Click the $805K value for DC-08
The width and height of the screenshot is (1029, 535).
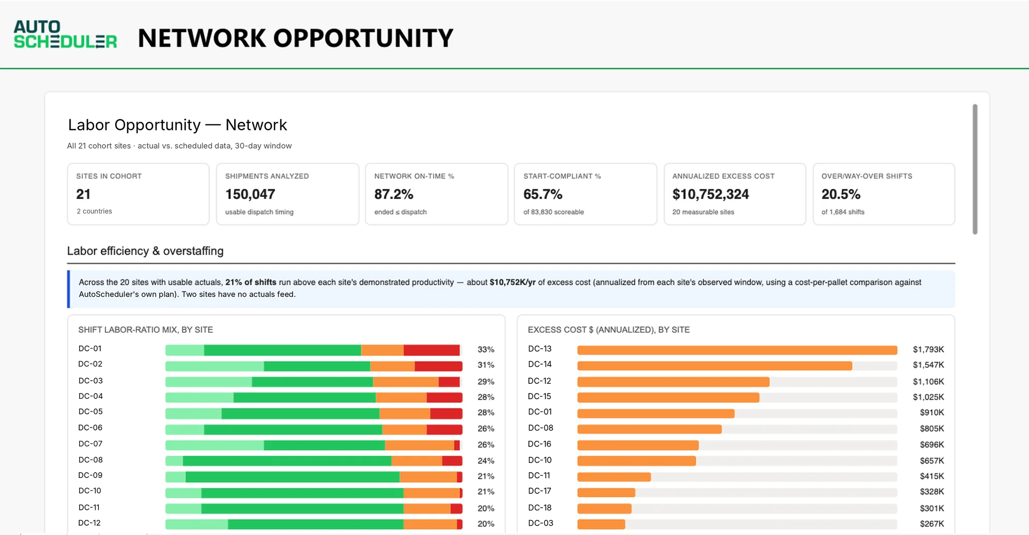click(x=932, y=429)
